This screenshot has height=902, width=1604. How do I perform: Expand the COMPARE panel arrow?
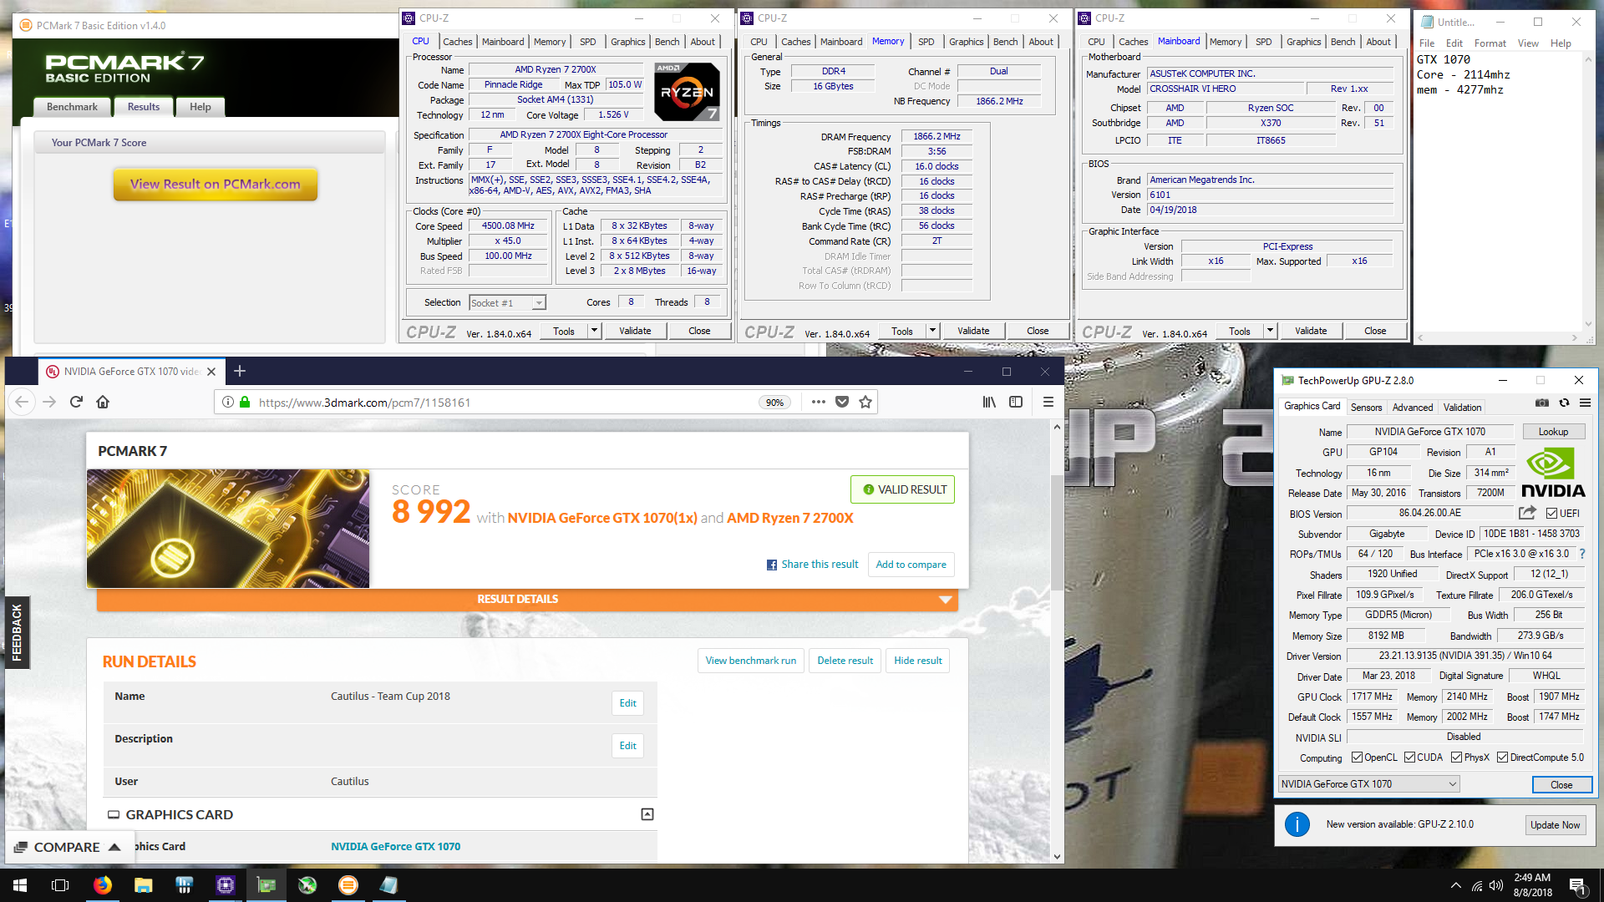pos(114,847)
